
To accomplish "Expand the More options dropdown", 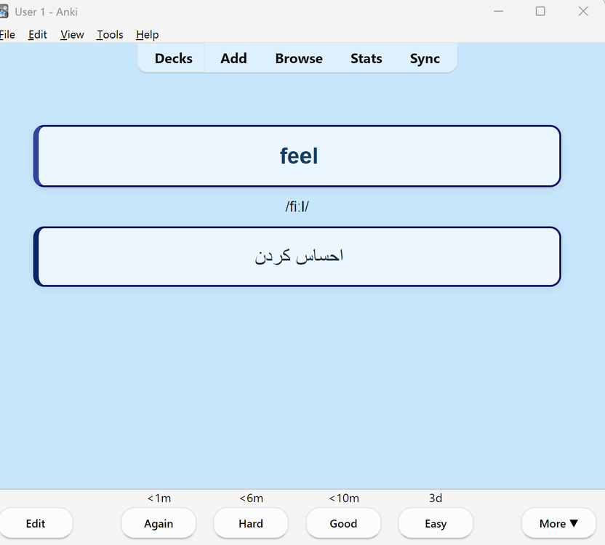I will point(558,523).
